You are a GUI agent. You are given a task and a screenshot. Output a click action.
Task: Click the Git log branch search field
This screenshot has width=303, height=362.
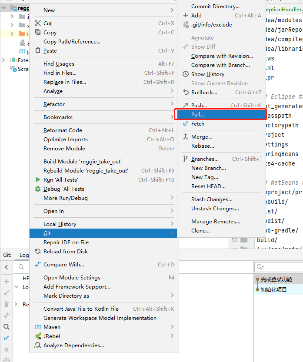click(21, 267)
